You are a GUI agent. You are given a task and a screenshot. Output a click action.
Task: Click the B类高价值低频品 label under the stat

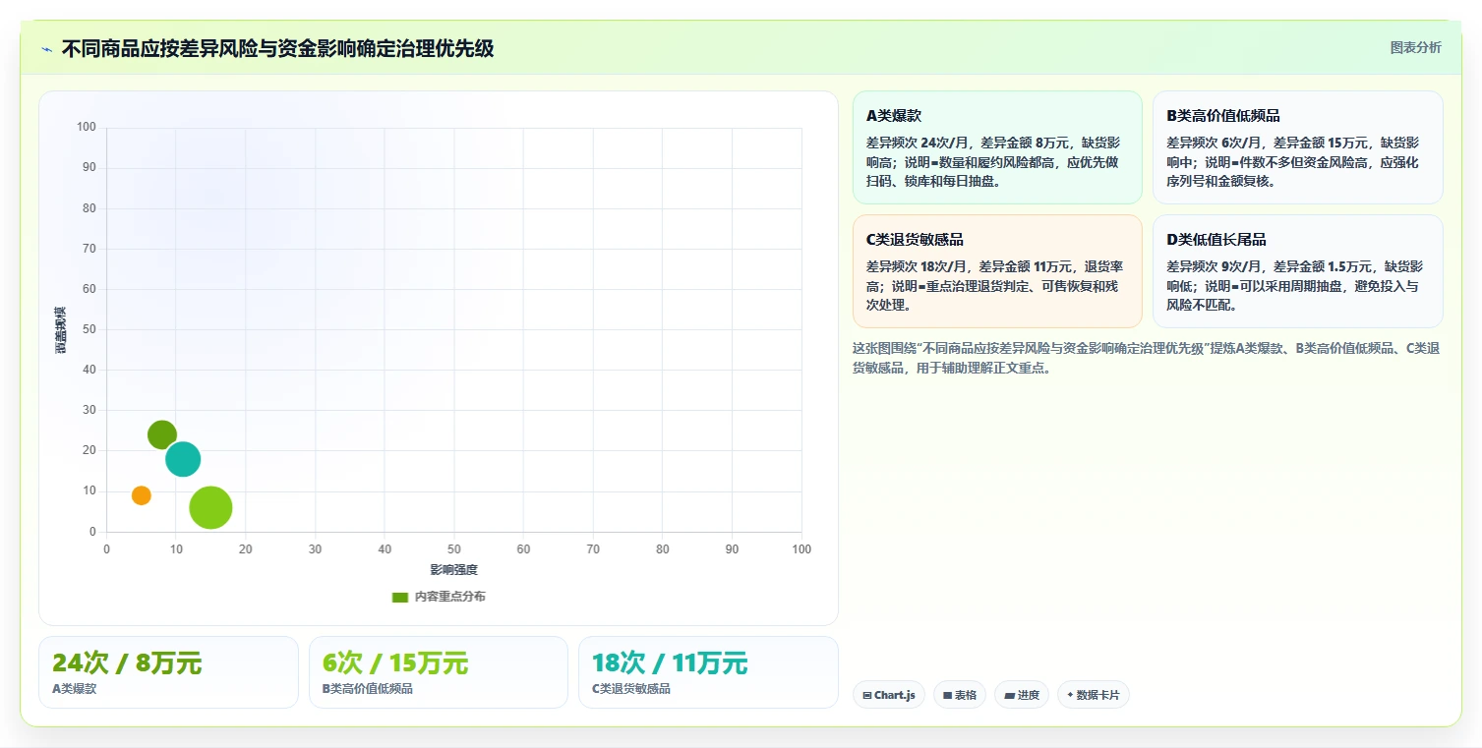point(368,689)
